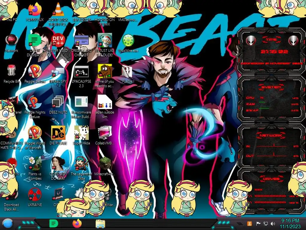The height and width of the screenshot is (230, 306).
Task: Open the Minecraft4Fr... block icon
Action: click(105, 164)
